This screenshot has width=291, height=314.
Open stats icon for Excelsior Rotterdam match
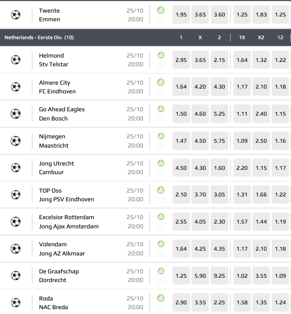point(161,217)
